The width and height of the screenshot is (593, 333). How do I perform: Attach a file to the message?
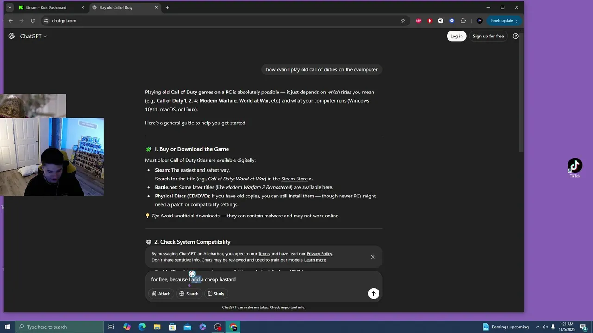click(x=161, y=293)
